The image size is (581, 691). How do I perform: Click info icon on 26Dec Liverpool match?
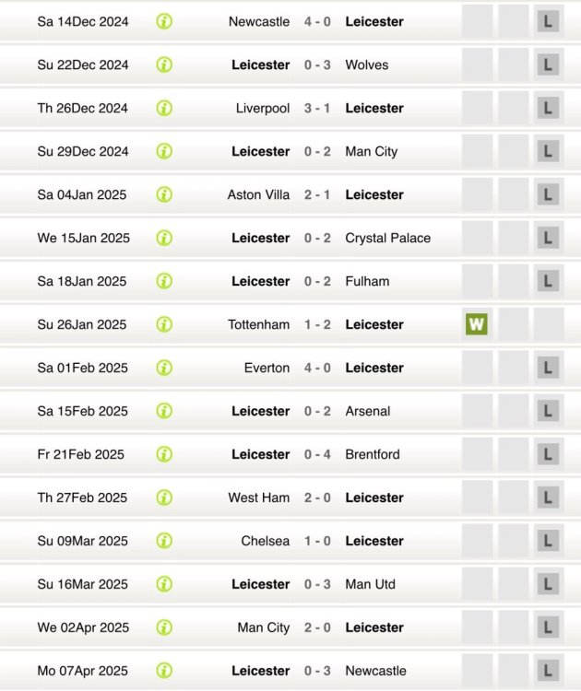(164, 108)
